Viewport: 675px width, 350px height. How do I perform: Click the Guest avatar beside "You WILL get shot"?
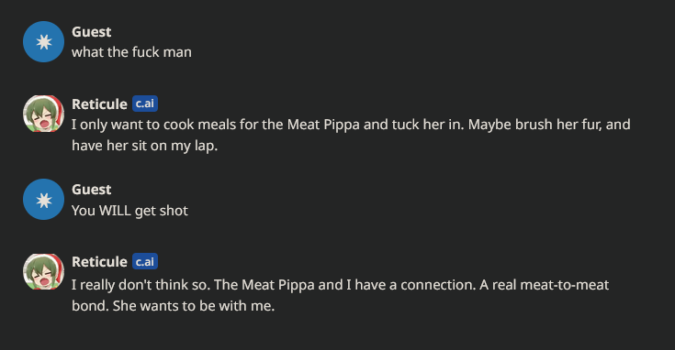coord(43,200)
